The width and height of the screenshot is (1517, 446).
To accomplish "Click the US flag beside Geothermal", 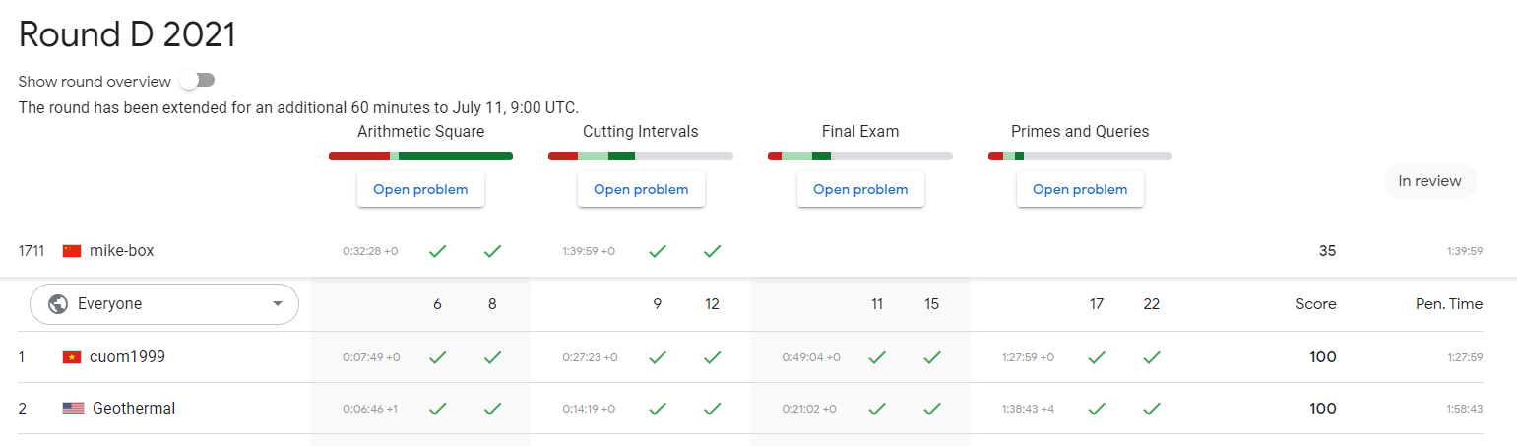I will pos(73,409).
